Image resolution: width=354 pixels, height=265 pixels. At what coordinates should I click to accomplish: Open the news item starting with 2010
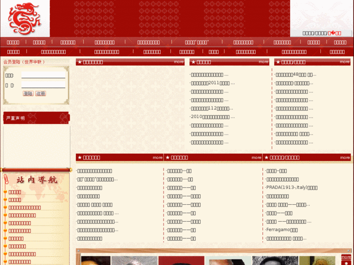point(213,117)
